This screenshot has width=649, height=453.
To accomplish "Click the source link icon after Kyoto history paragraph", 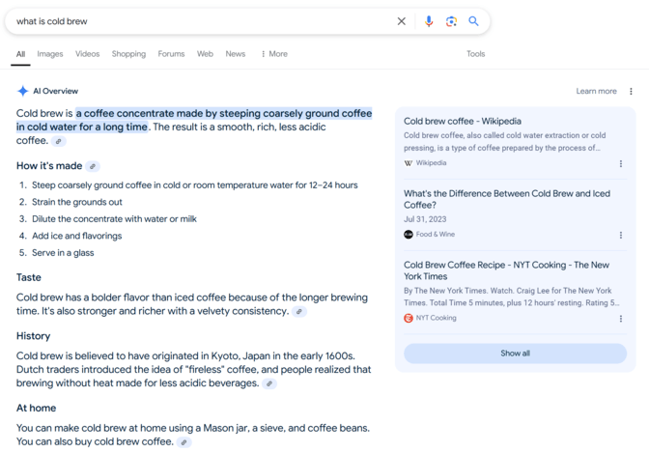I will pyautogui.click(x=269, y=383).
